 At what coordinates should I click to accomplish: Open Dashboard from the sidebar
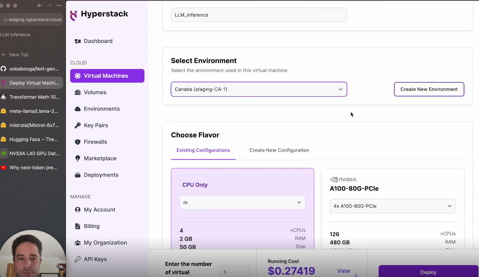tap(98, 41)
